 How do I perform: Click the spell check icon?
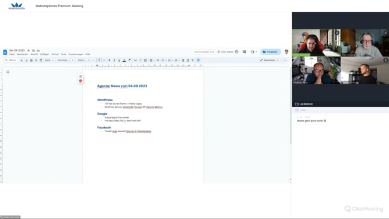[x=36, y=60]
